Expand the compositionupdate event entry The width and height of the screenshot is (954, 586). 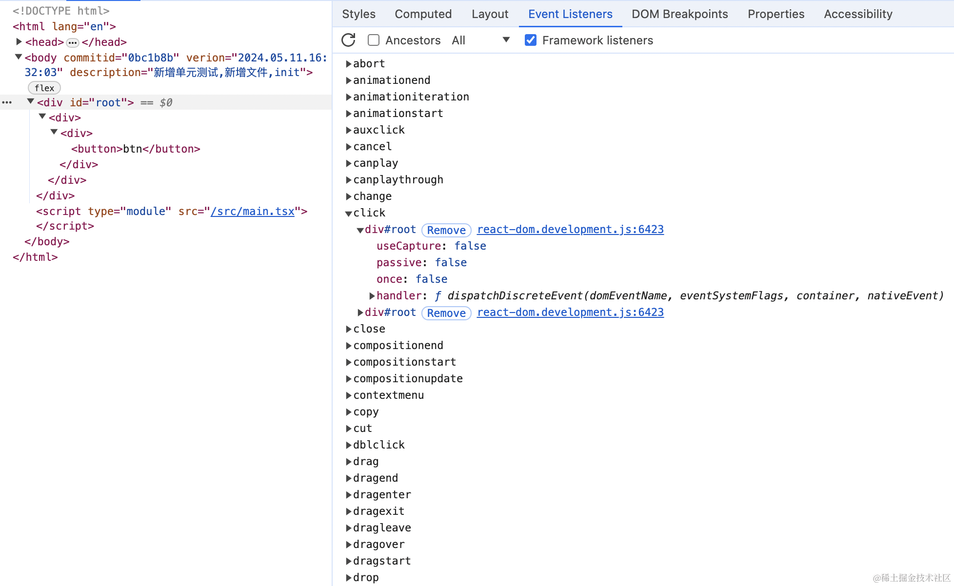(349, 379)
